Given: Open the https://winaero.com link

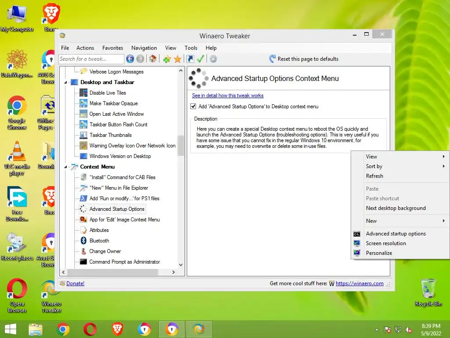Looking at the screenshot, I should click(x=359, y=283).
